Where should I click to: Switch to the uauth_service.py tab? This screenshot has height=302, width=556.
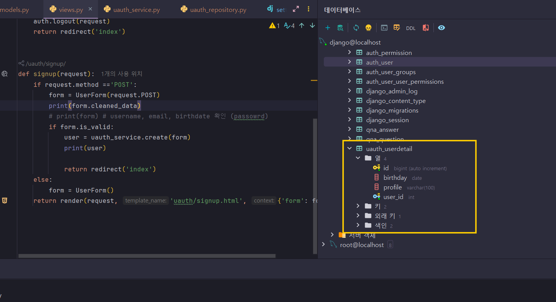[x=132, y=10]
